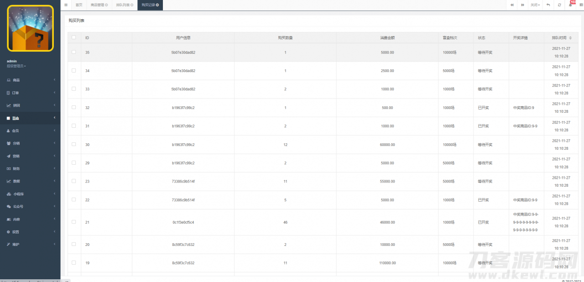Open the 设置 sidebar menu item
This screenshot has height=282, width=584.
(x=30, y=232)
